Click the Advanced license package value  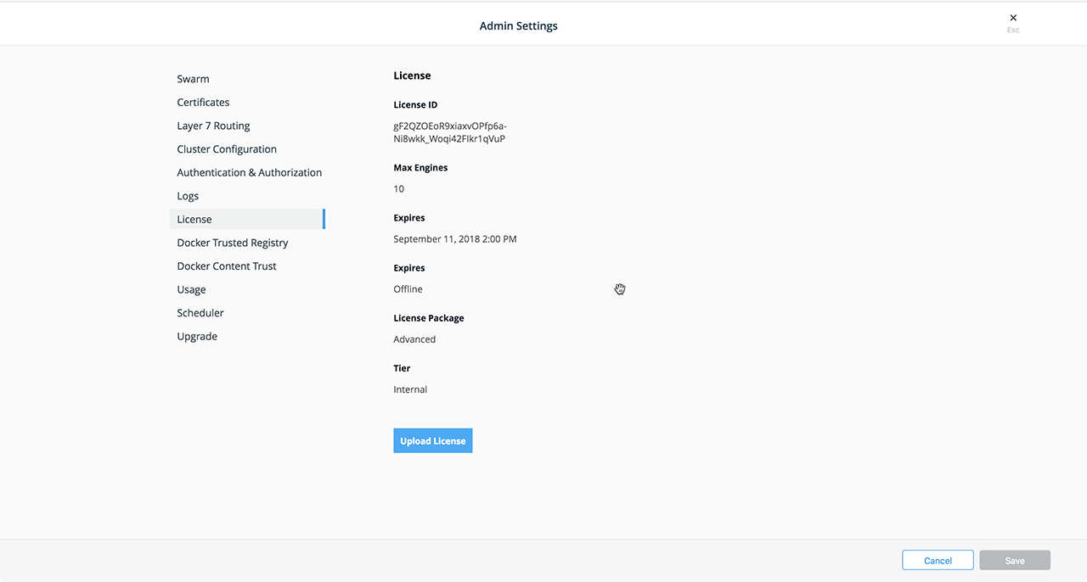coord(414,339)
